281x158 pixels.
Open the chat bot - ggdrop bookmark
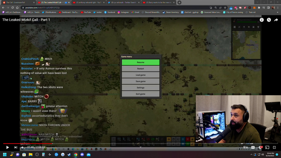[x=190, y=12]
